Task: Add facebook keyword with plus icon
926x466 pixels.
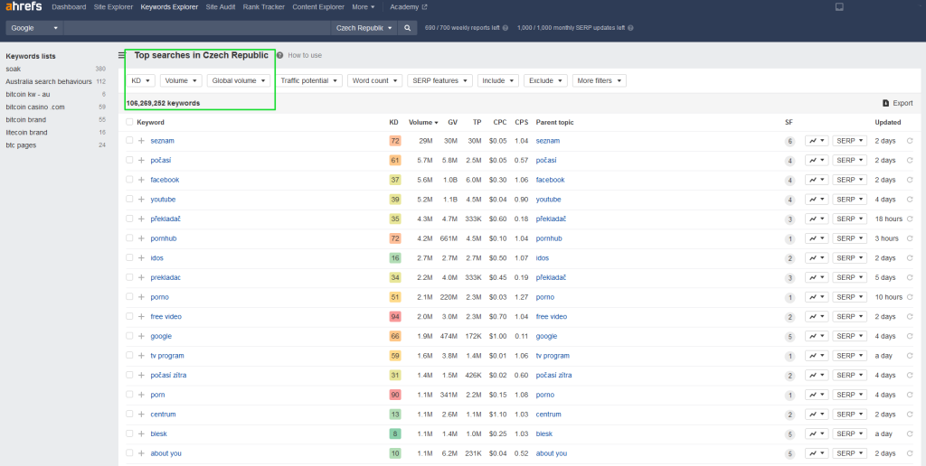Action: (x=141, y=180)
